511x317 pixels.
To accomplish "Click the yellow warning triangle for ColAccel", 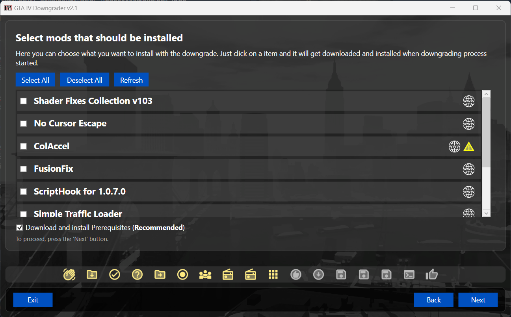I will 469,146.
